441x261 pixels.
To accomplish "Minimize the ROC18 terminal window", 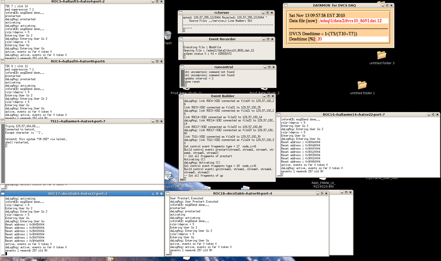I will 318,193.
